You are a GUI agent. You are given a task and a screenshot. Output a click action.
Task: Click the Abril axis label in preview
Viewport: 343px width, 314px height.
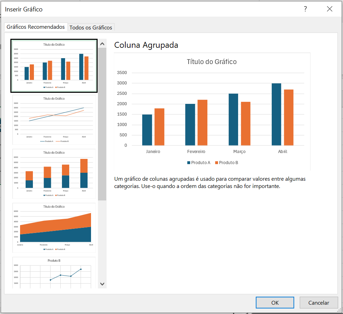pyautogui.click(x=282, y=151)
